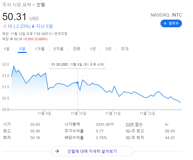Click the 시가총액 label
The width and height of the screenshot is (193, 160).
[x=72, y=124]
